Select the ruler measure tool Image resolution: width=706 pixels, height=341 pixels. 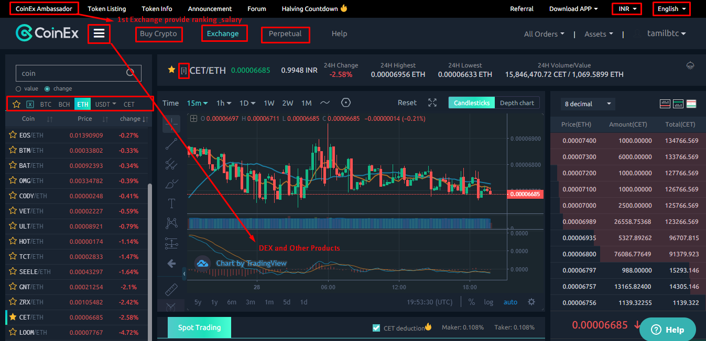pos(171,289)
